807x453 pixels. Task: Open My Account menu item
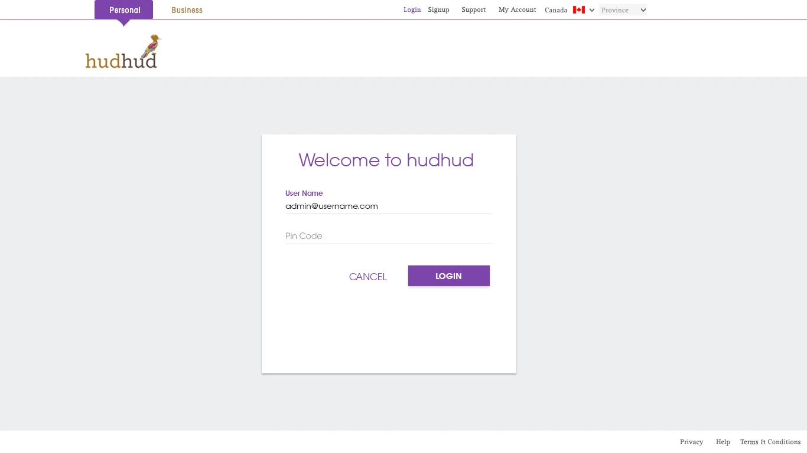(517, 9)
